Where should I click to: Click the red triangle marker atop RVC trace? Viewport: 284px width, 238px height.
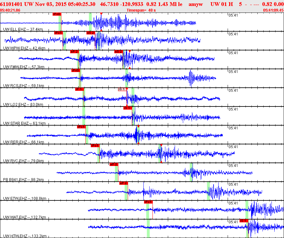(x=161, y=145)
